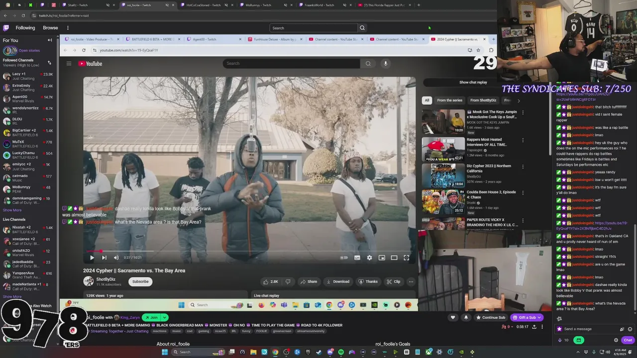
Task: Open Nixstah's channel in live channels
Action: coord(28,230)
